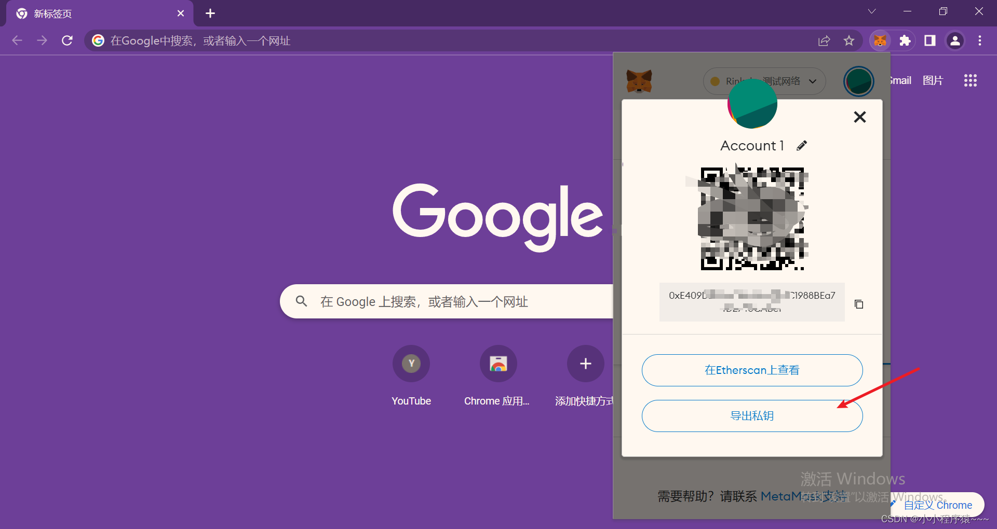Click the account QR code
Image resolution: width=997 pixels, height=529 pixels.
click(x=752, y=219)
